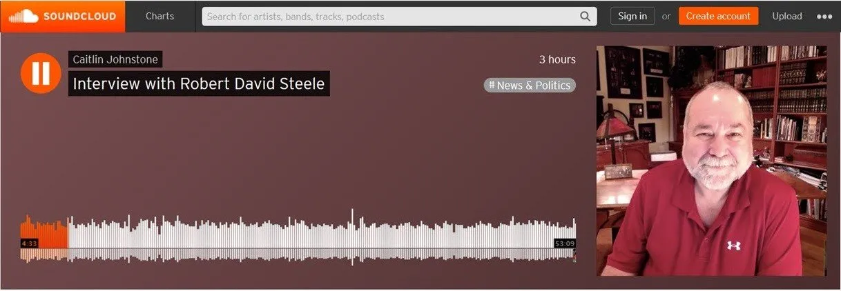Open the Charts page
The height and width of the screenshot is (291, 841).
pos(159,16)
